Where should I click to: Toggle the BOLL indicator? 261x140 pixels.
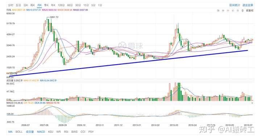(x=19, y=132)
